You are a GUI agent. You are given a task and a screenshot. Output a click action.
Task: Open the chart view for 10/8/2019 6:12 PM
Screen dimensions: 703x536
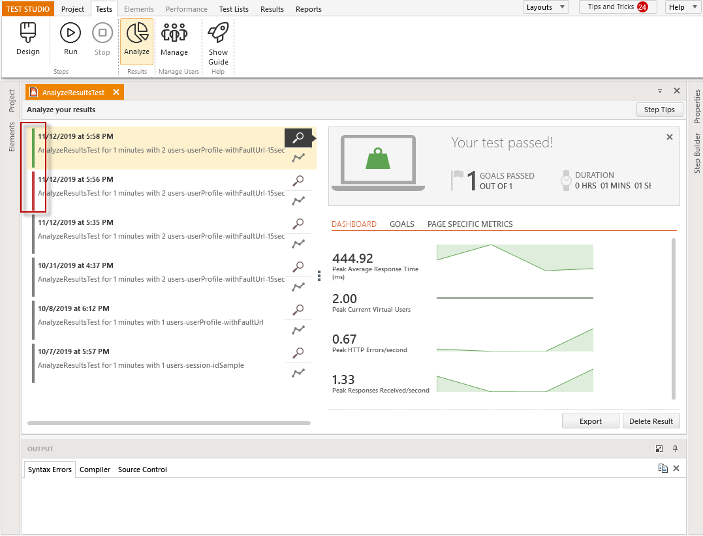[298, 329]
